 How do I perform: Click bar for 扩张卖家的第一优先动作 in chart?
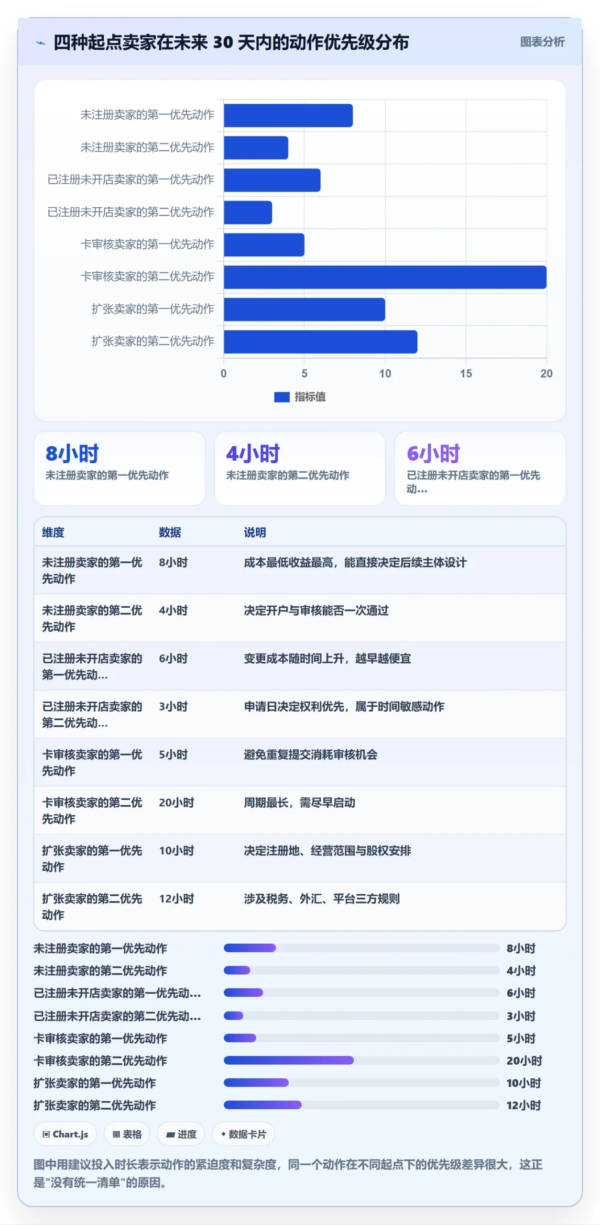click(x=304, y=310)
